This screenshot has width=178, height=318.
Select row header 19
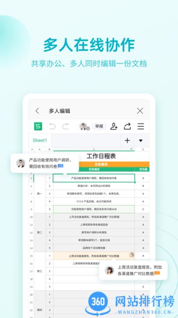point(31,287)
